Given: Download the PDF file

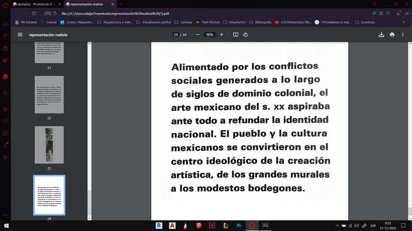Looking at the screenshot, I should (x=381, y=35).
